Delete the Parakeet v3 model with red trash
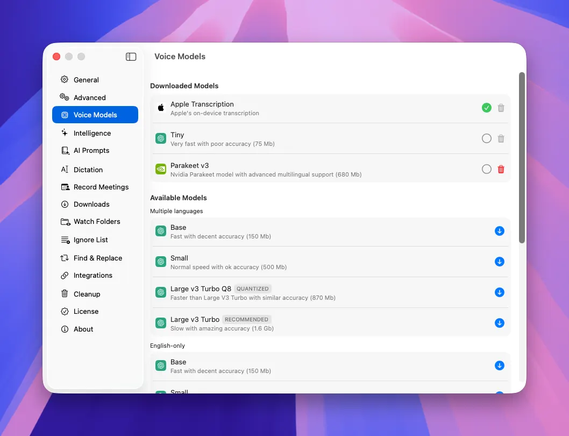 501,169
